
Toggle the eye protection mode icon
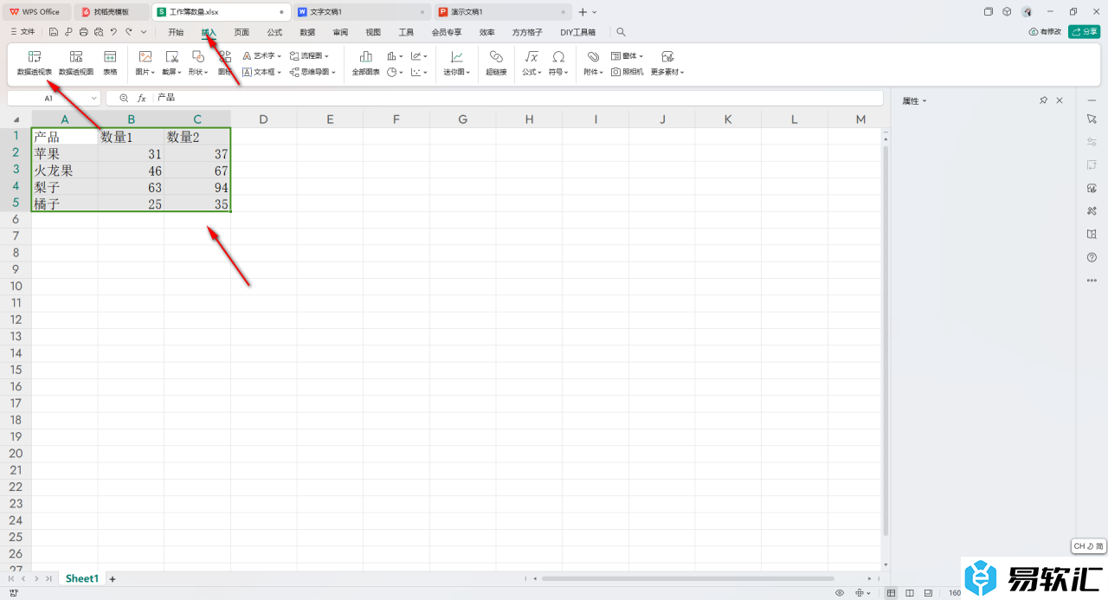point(840,593)
